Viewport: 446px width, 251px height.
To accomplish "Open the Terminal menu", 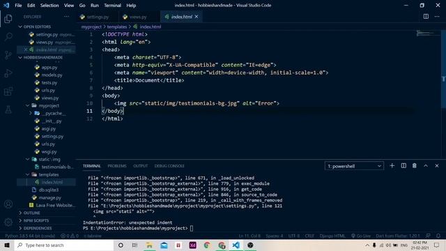I will pos(112,5).
